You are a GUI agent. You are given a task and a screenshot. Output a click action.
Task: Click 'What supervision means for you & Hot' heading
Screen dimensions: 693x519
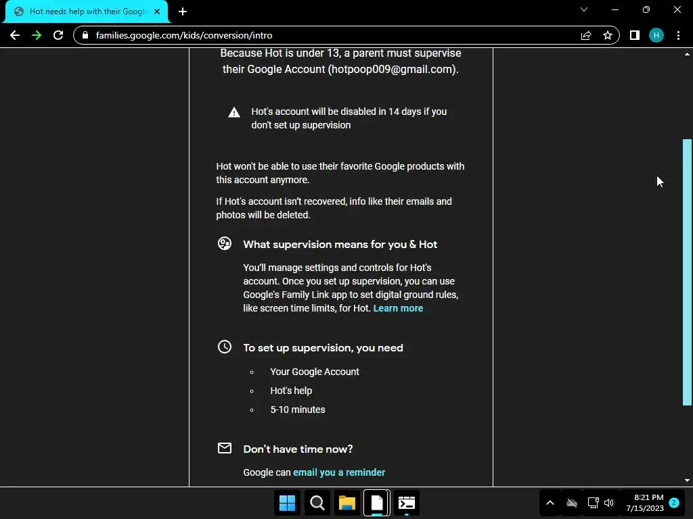(x=340, y=245)
